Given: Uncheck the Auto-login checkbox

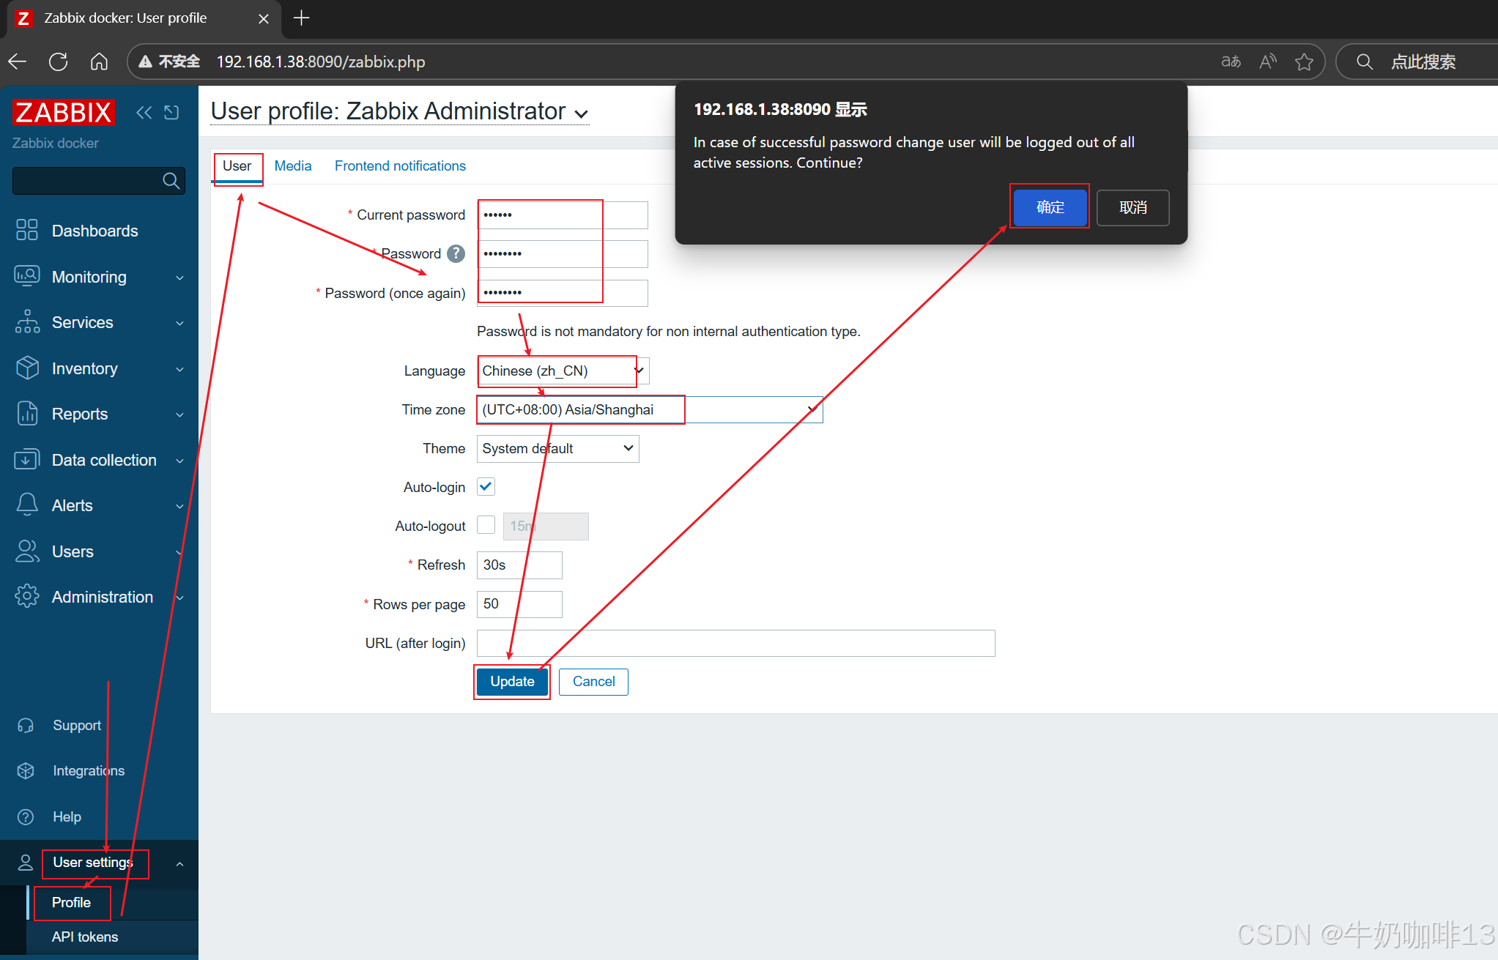Looking at the screenshot, I should 486,487.
